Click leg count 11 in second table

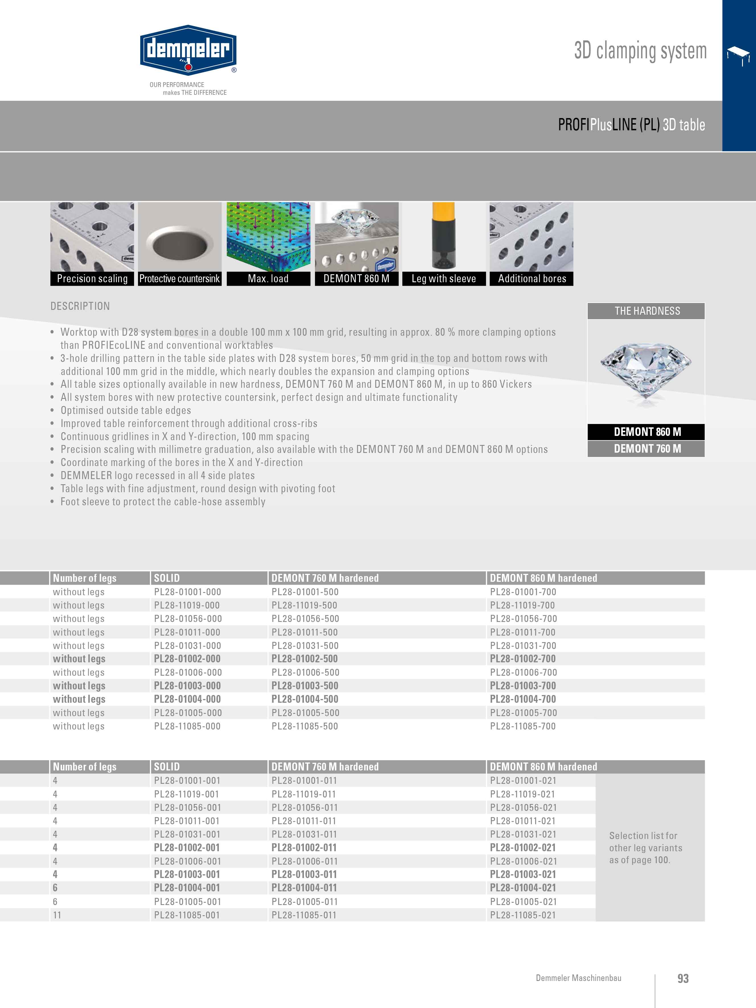tap(57, 915)
